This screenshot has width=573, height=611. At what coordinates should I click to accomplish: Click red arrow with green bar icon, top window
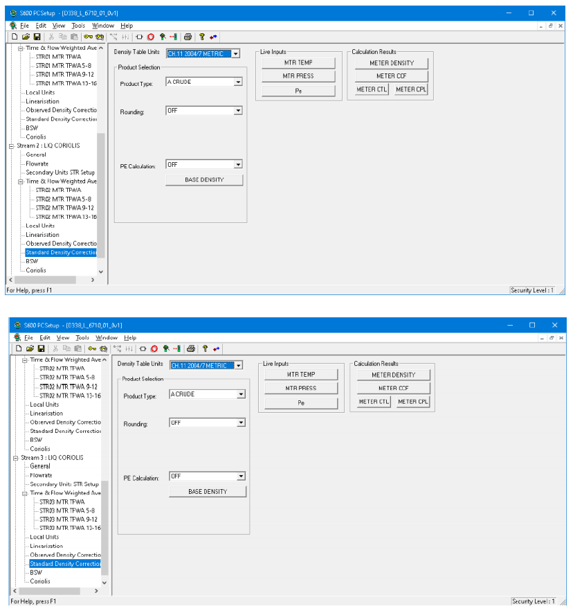[174, 37]
